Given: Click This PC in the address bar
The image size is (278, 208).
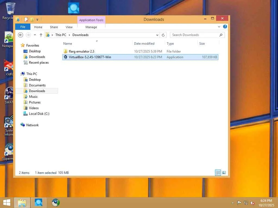Looking at the screenshot, I should (61, 35).
